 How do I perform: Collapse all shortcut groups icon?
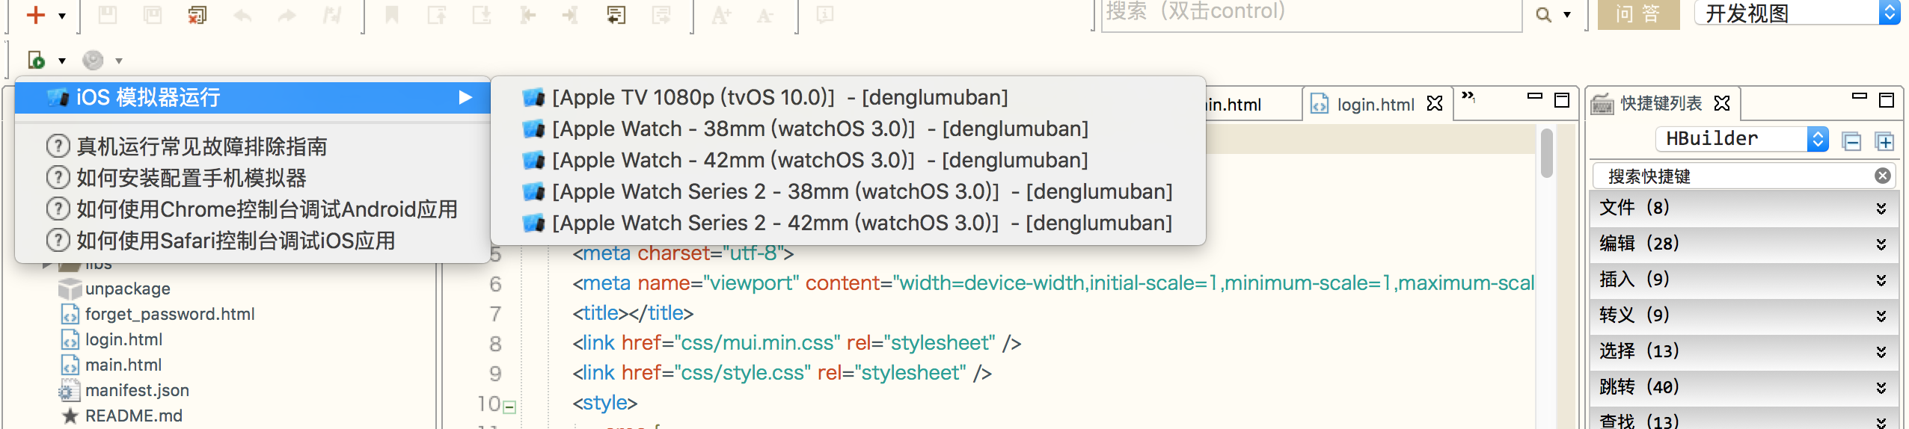1851,141
